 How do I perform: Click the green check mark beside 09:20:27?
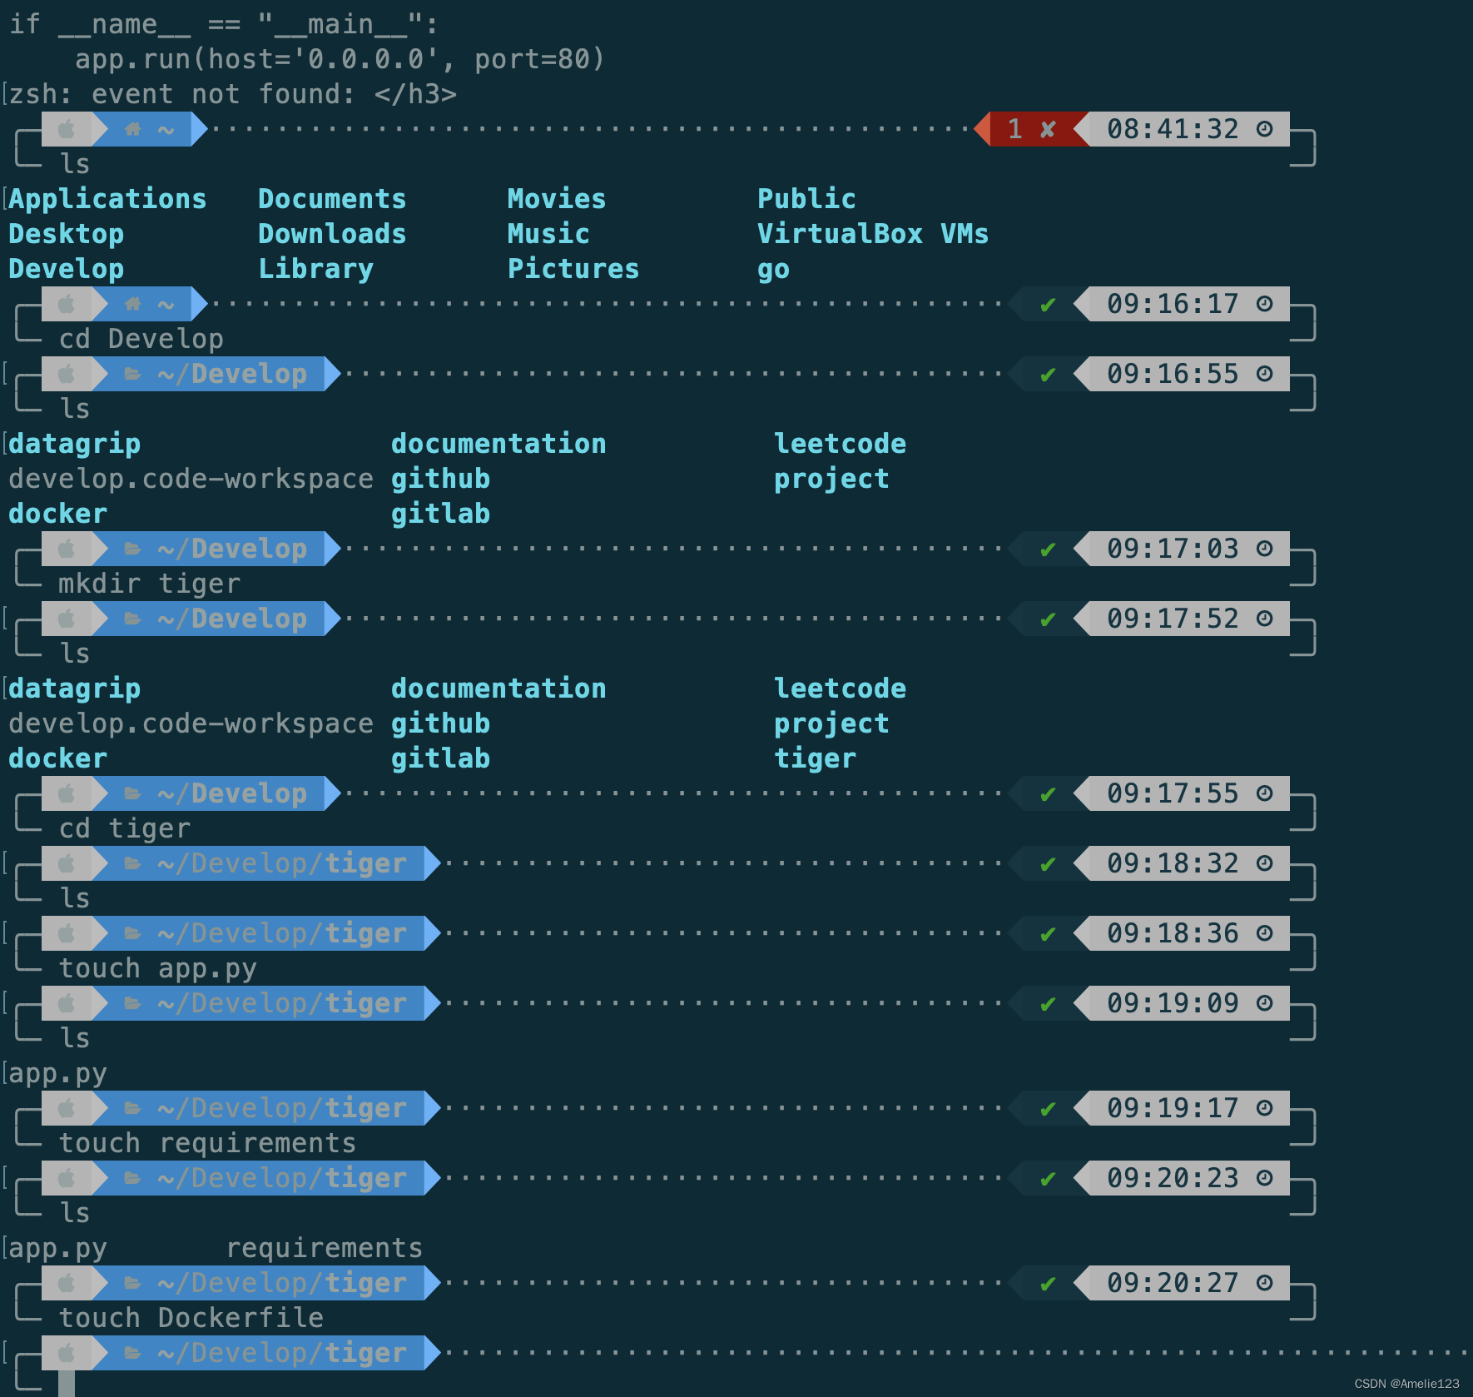coord(1048,1284)
